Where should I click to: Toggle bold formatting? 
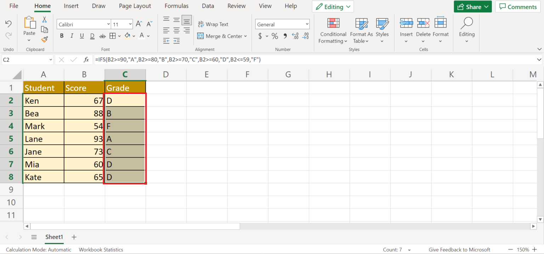[x=62, y=36]
